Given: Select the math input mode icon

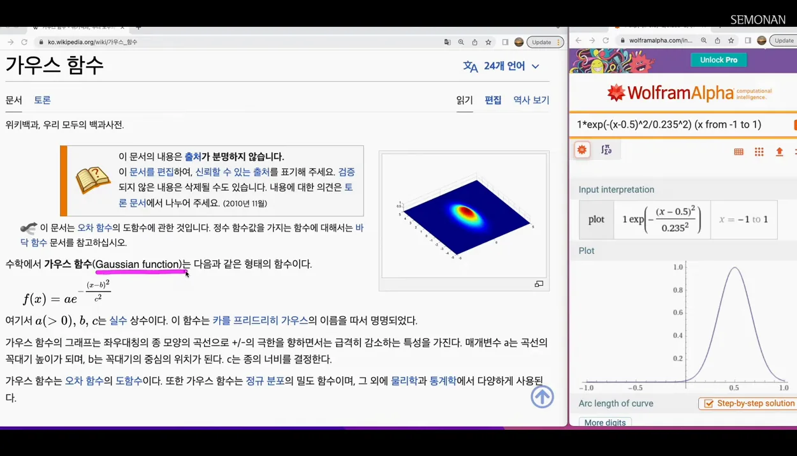Looking at the screenshot, I should point(606,150).
